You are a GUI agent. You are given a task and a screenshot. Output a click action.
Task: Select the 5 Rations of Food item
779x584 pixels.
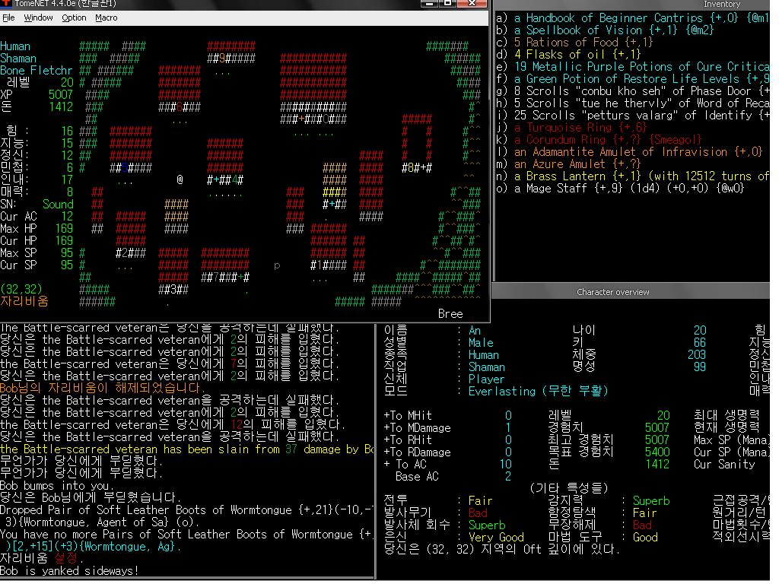pyautogui.click(x=574, y=43)
